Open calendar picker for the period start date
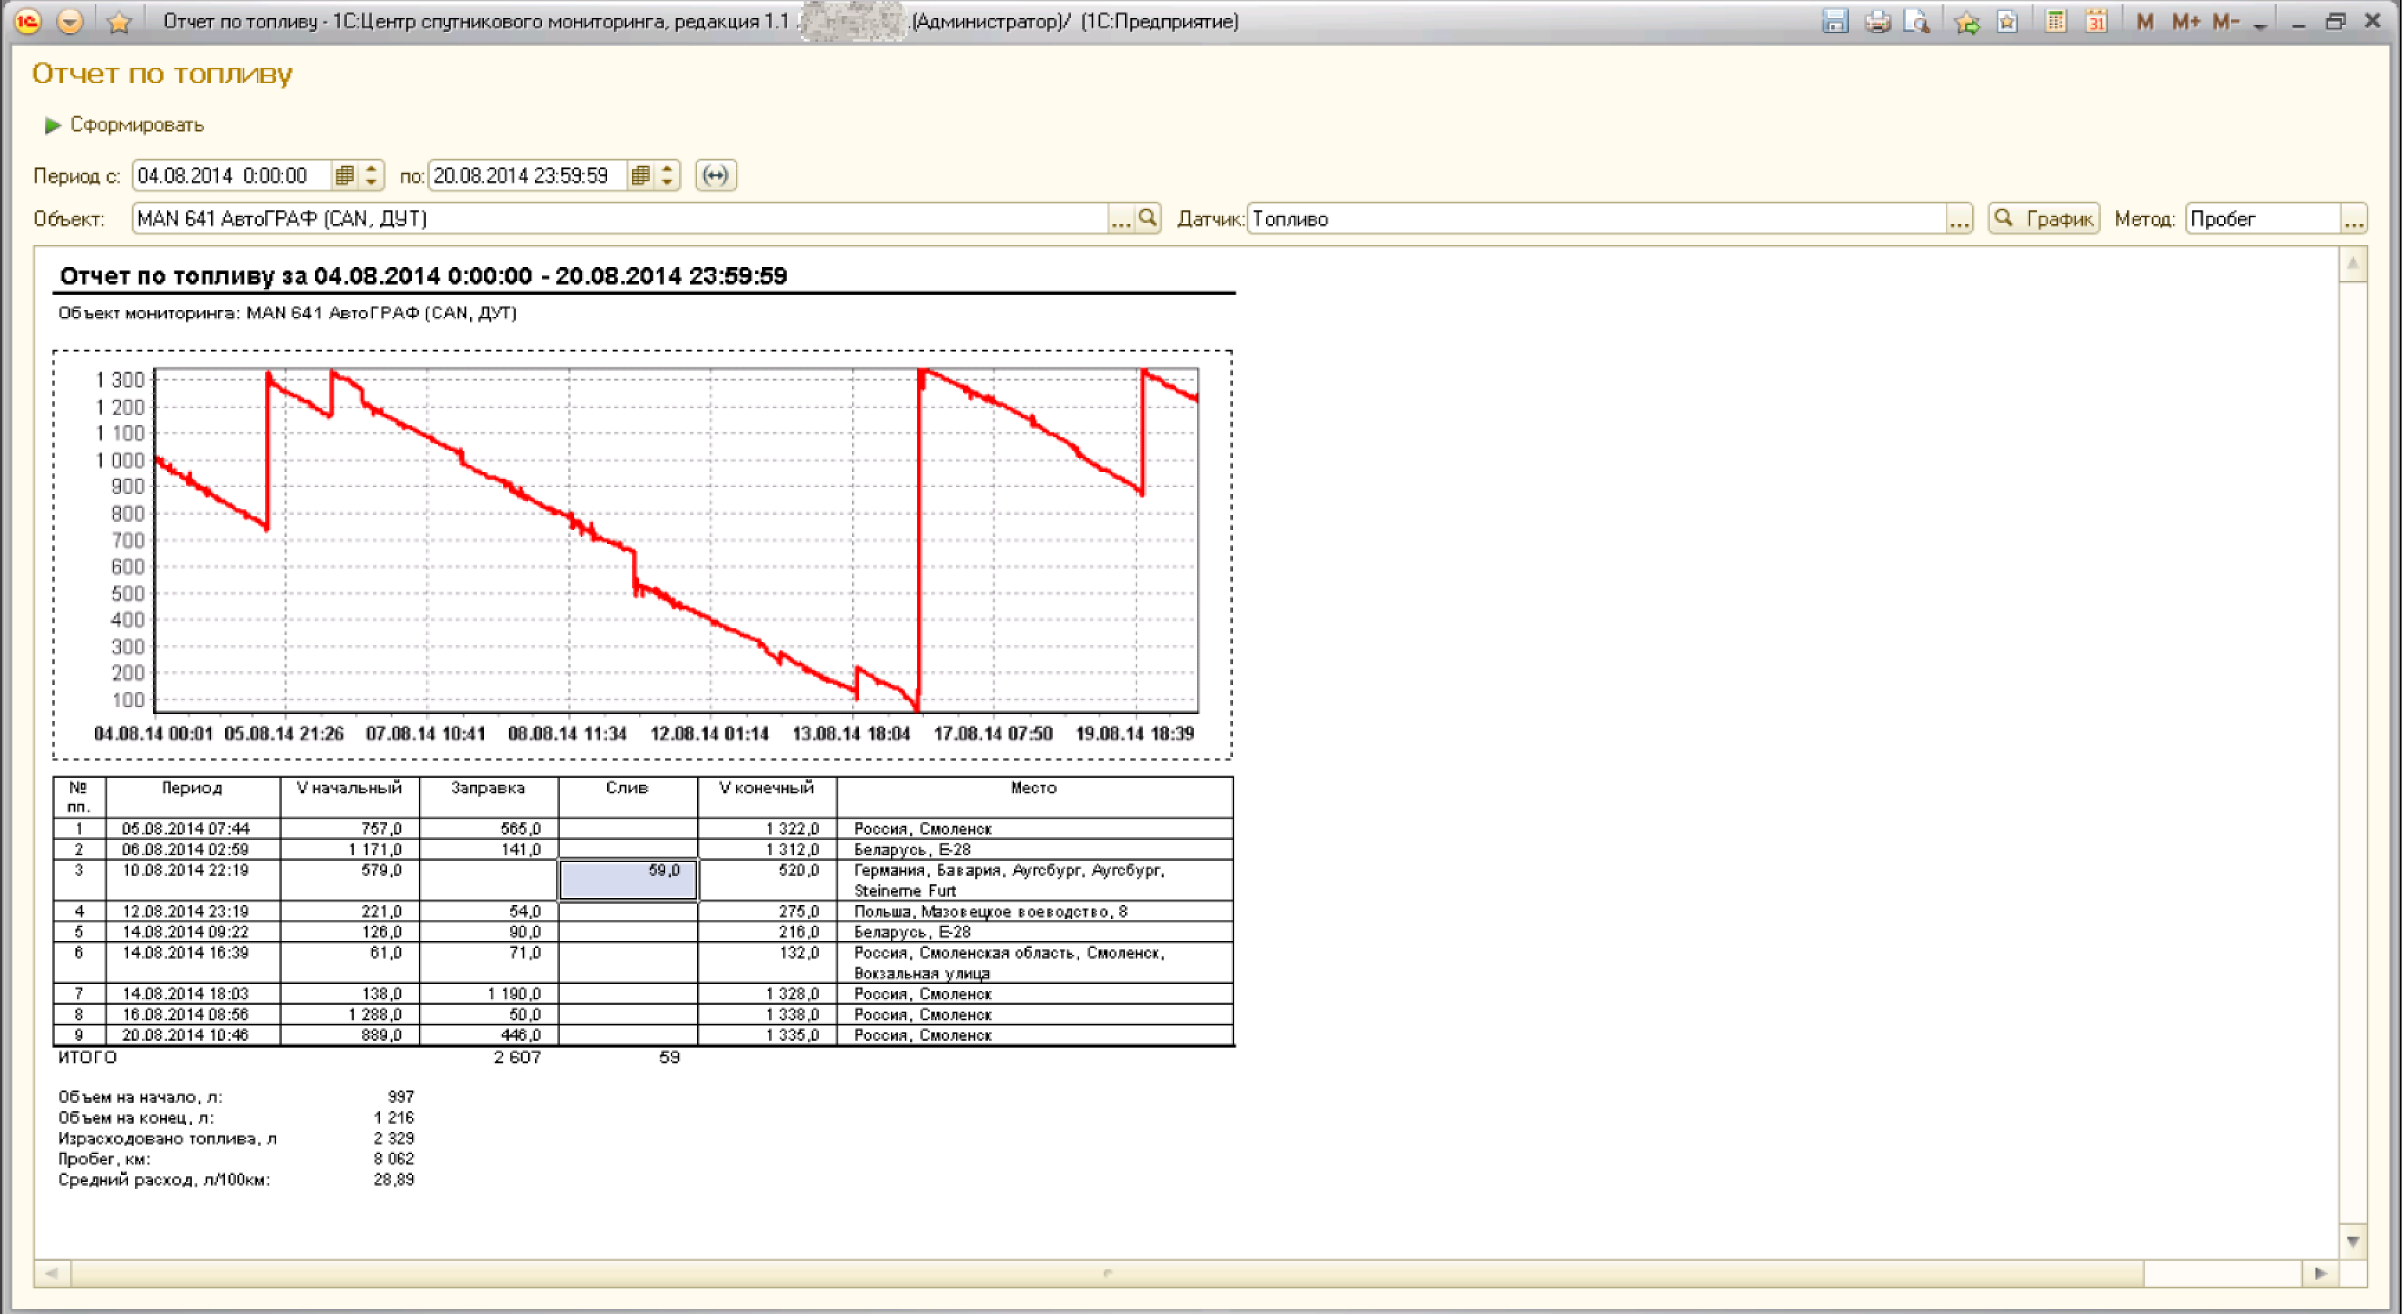 (x=344, y=175)
